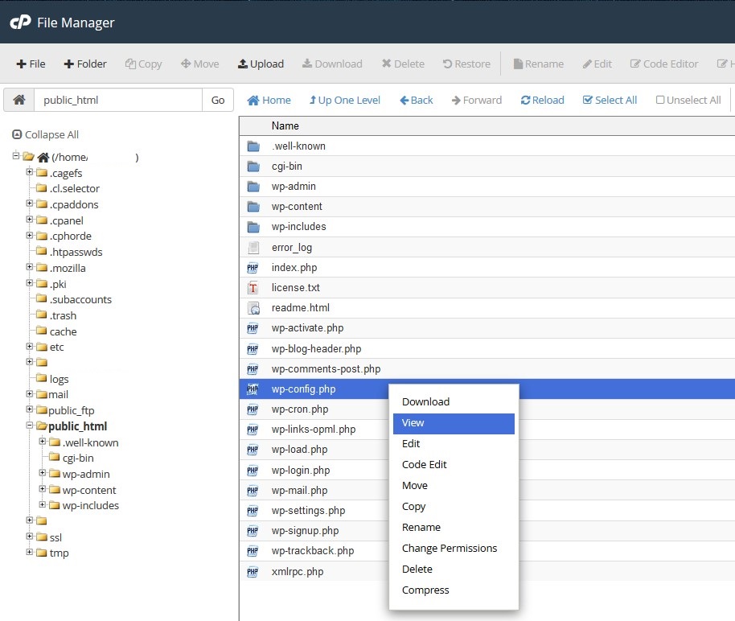Click the Restore toolbar button

click(x=467, y=64)
